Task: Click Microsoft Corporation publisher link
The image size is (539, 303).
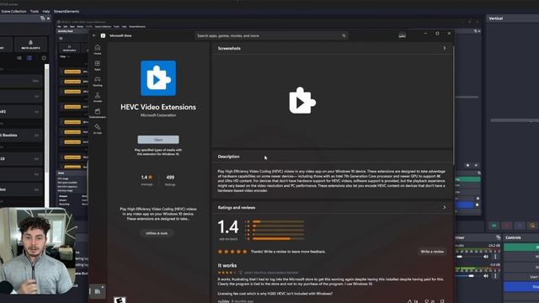Action: tap(158, 115)
